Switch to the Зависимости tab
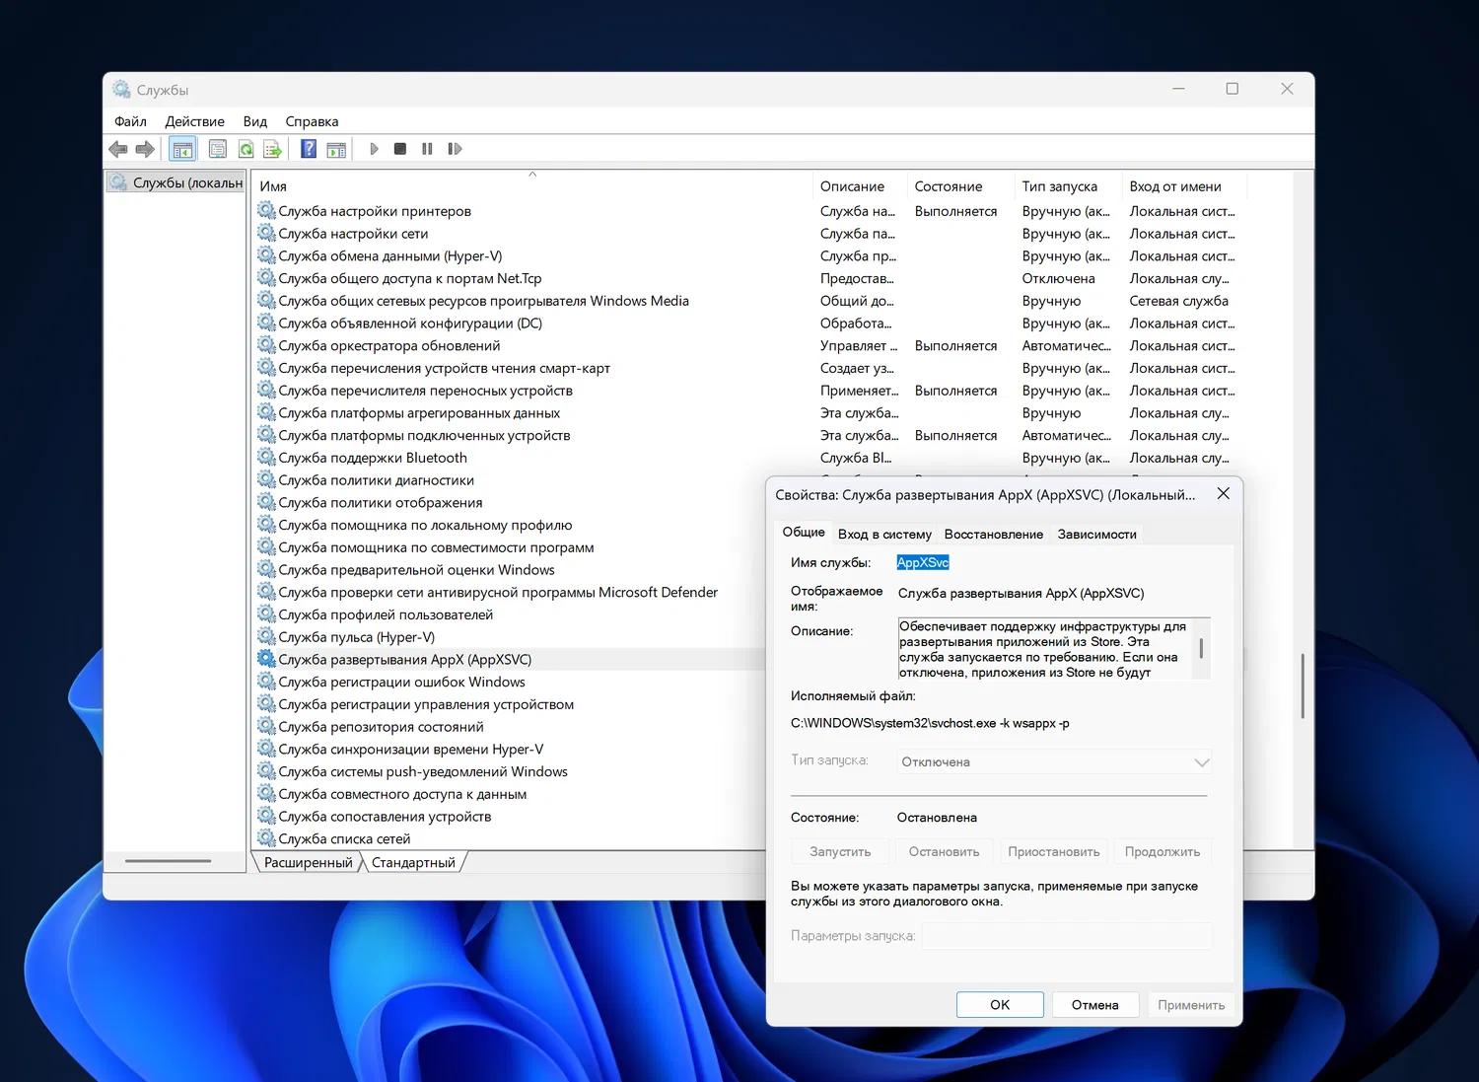This screenshot has height=1082, width=1479. point(1096,534)
